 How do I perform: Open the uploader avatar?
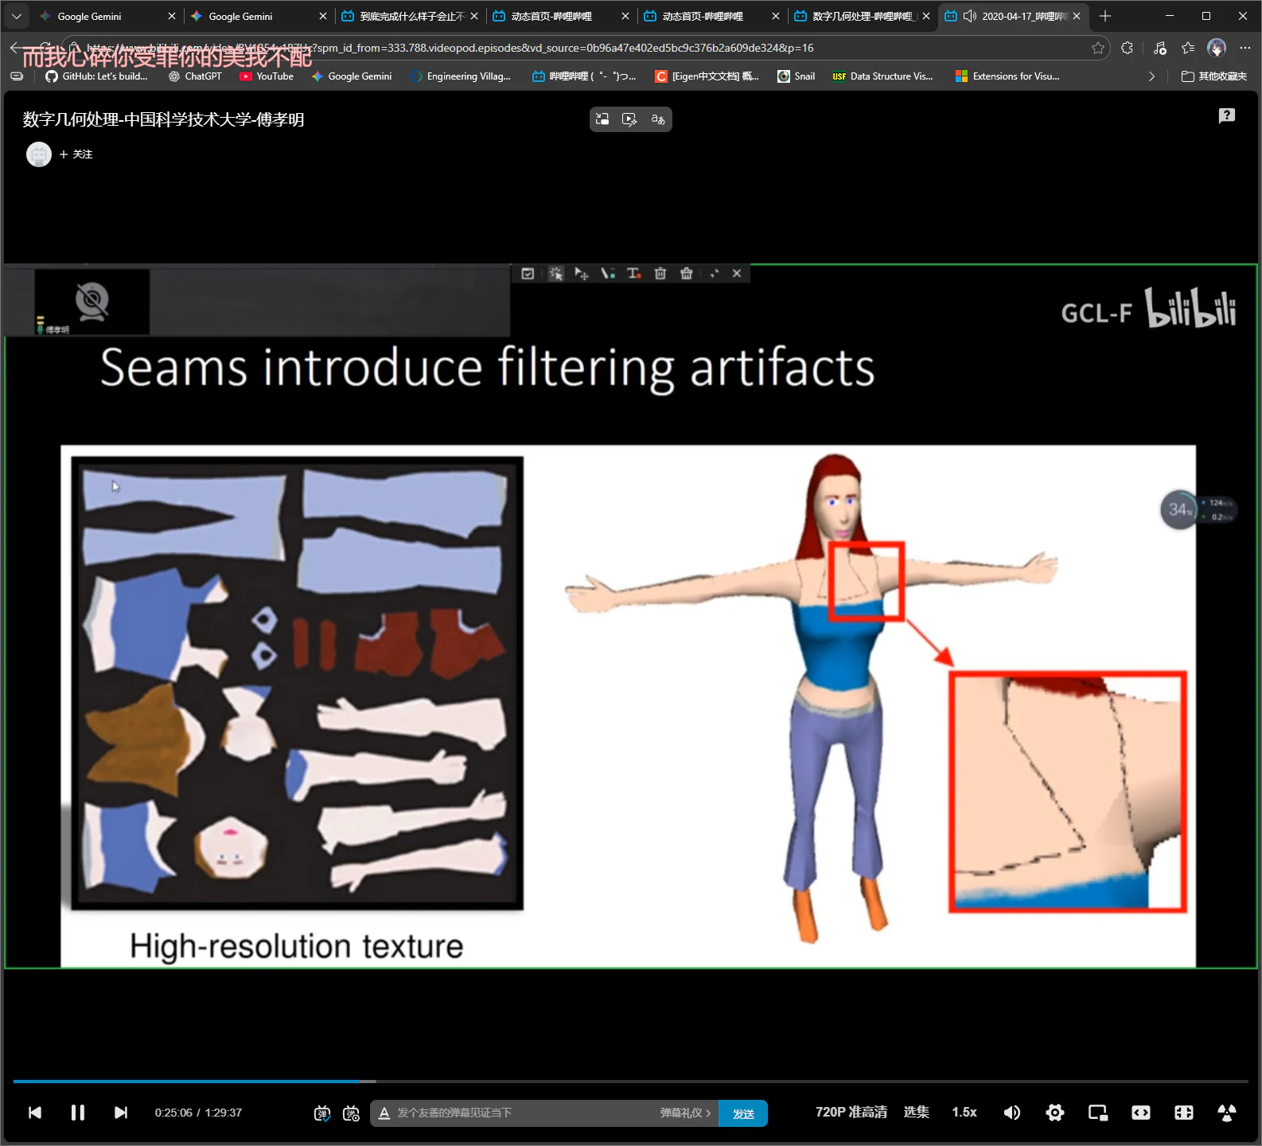coord(39,154)
